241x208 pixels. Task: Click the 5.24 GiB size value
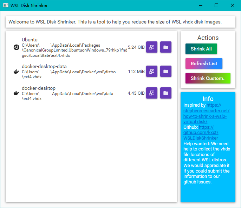click(x=136, y=47)
